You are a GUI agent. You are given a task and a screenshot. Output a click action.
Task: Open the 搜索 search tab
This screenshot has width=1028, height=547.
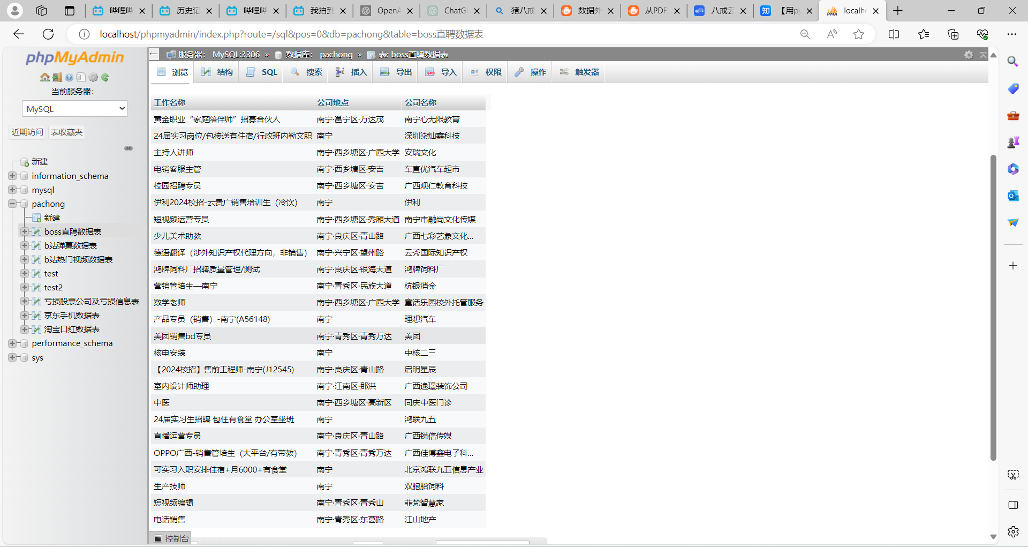[307, 72]
